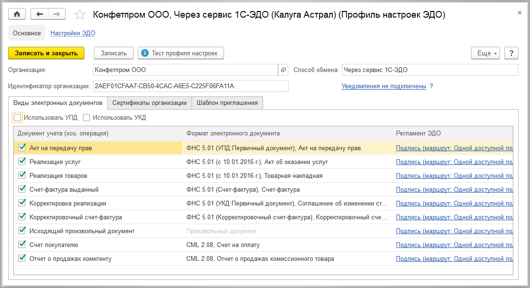Go back with the left arrow
The image size is (530, 288).
[x=40, y=14]
